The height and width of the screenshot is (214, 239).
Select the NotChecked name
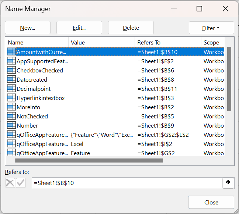[x=32, y=117]
